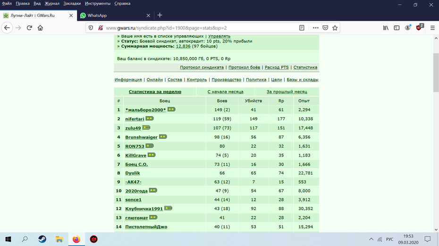Switch to the WhatsApp tab
Image resolution: width=439 pixels, height=246 pixels.
point(115,16)
